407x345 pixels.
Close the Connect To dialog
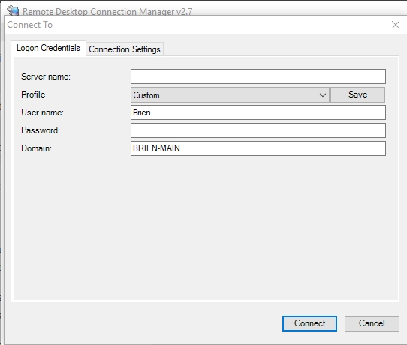click(396, 25)
